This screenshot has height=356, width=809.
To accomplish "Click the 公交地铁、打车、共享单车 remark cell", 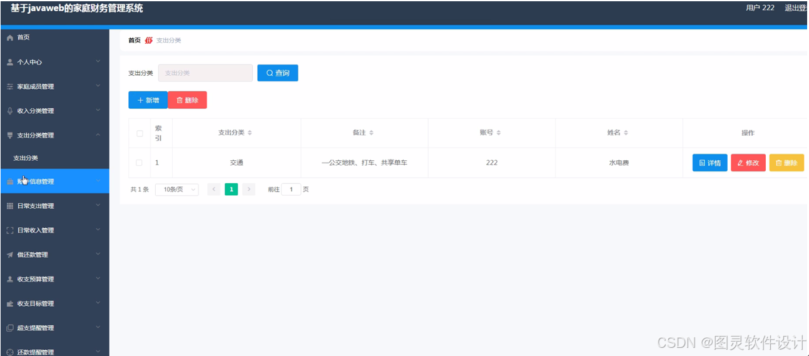I will tap(364, 163).
